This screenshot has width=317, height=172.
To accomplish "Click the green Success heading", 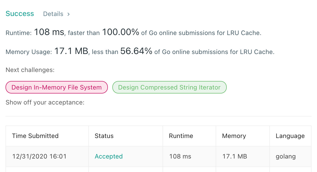I will click(x=20, y=13).
